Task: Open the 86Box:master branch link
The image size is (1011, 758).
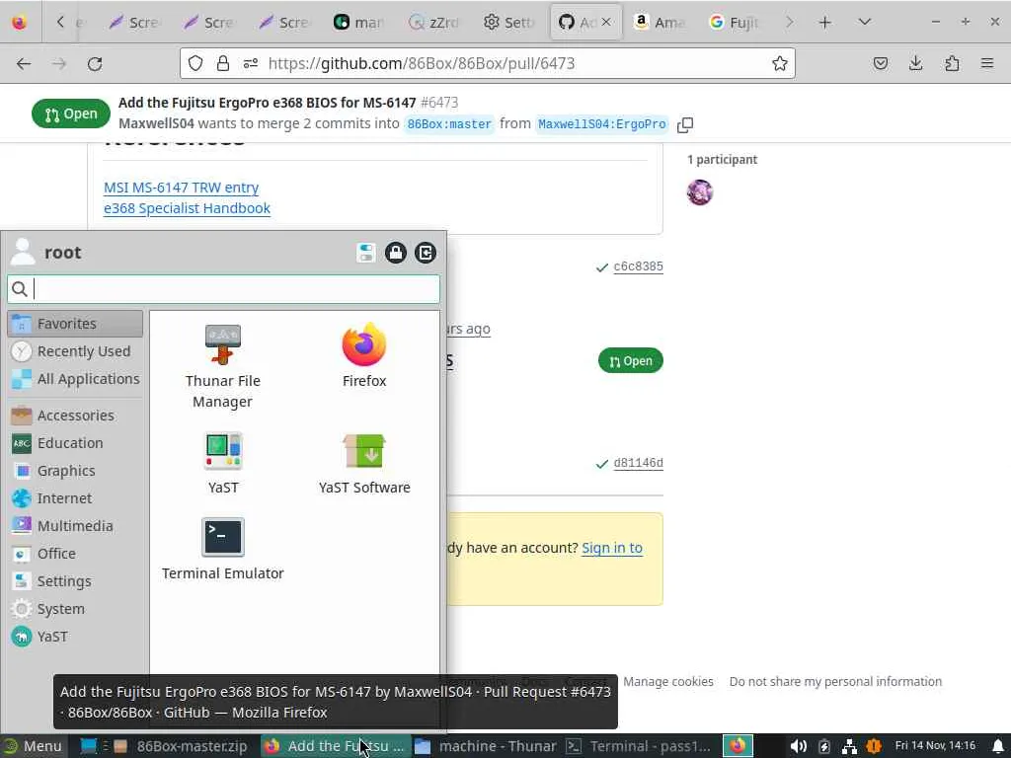Action: (449, 124)
